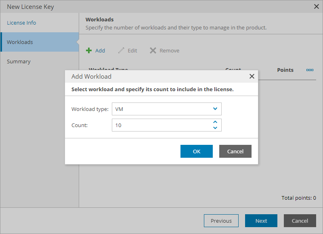Click inside the Count field showing 10
Viewport: 323px width, 234px height.
[x=157, y=125]
